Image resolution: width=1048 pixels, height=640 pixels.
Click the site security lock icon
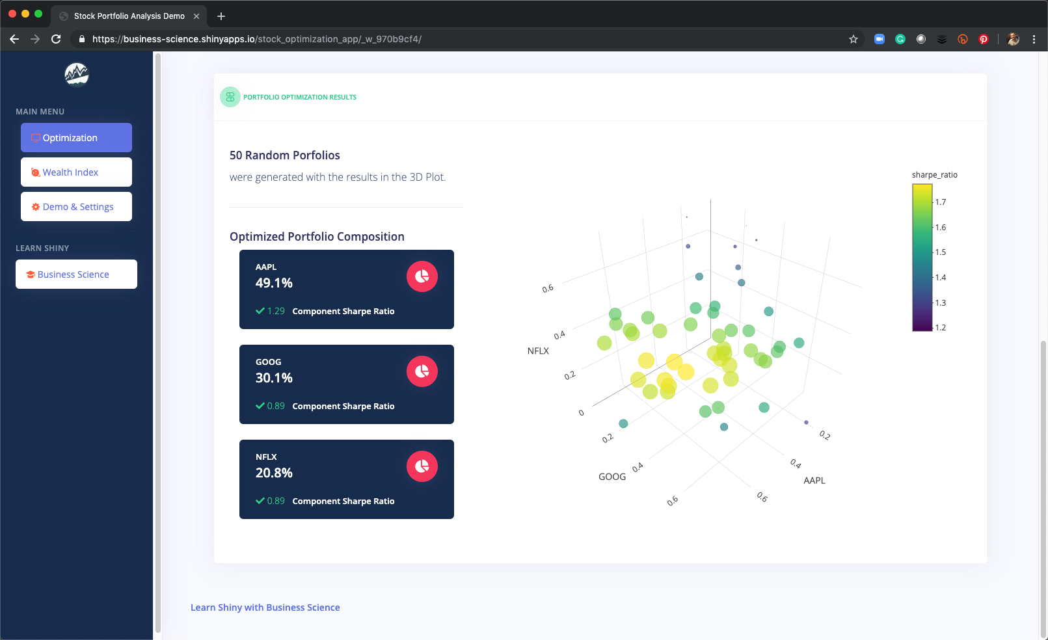[x=82, y=39]
